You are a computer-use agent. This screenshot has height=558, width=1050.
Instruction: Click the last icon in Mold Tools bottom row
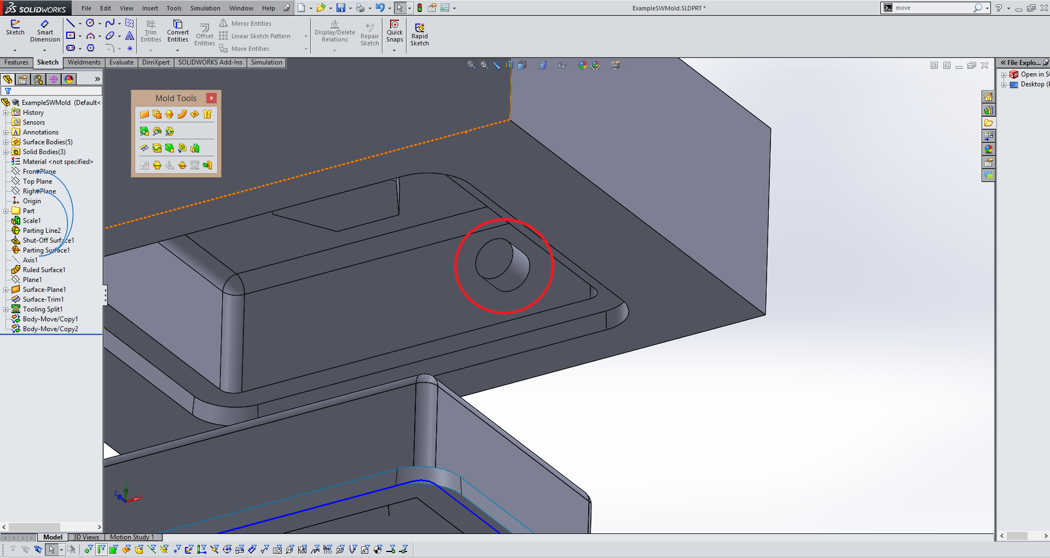click(207, 165)
